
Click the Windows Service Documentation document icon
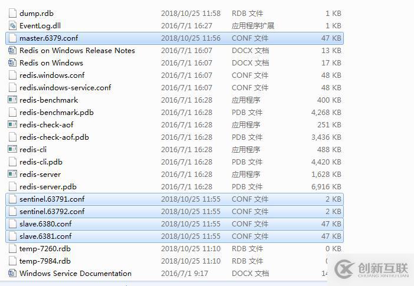pyautogui.click(x=12, y=274)
